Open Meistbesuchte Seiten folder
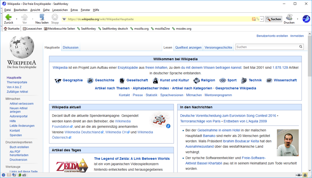The width and height of the screenshot is (312, 178). (x=59, y=29)
